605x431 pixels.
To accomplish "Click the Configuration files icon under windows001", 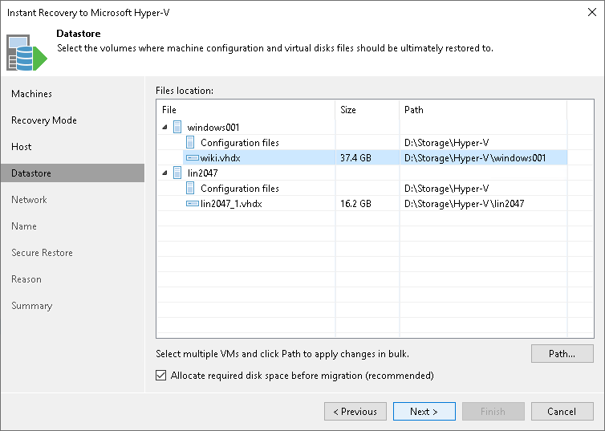I will point(190,142).
